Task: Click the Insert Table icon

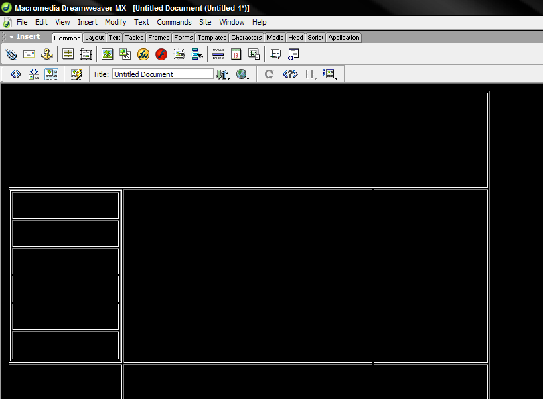Action: 68,54
